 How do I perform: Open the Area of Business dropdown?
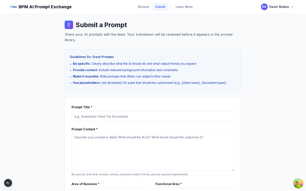tap(111, 190)
